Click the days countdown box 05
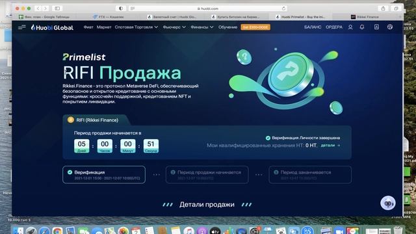416x234 pixels. point(82,146)
